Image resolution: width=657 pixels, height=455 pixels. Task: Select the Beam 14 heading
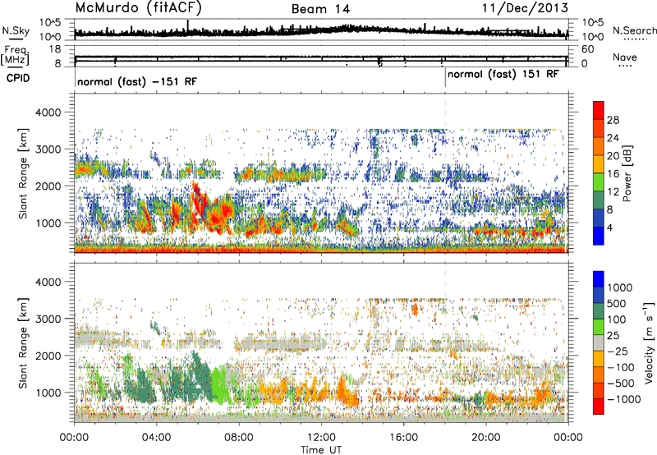click(x=320, y=9)
